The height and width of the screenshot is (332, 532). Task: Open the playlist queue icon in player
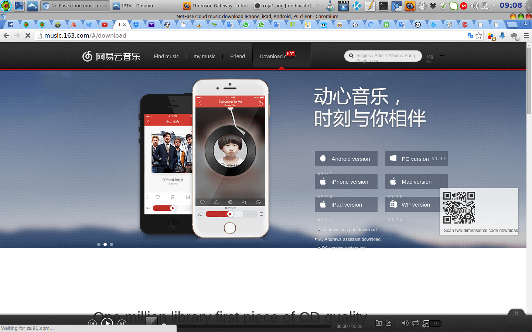tap(426, 324)
